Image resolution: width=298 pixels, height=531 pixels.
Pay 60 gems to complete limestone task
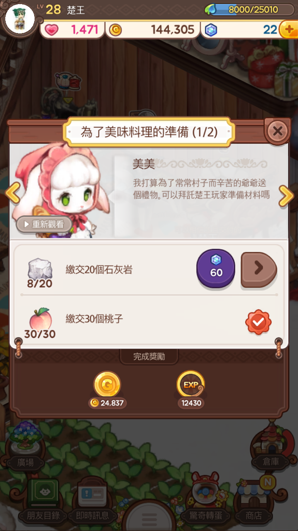[x=216, y=268]
